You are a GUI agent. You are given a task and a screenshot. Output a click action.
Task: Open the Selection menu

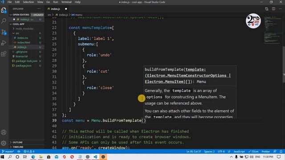(x=28, y=2)
